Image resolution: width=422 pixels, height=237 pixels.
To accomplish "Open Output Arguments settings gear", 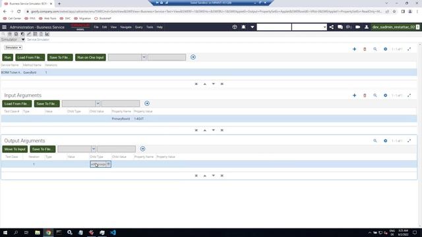I will (x=385, y=141).
